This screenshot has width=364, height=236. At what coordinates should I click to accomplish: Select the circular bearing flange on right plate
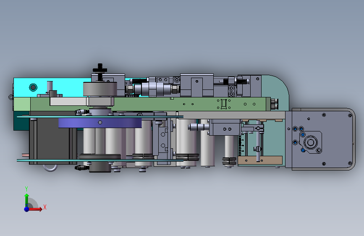(311, 142)
